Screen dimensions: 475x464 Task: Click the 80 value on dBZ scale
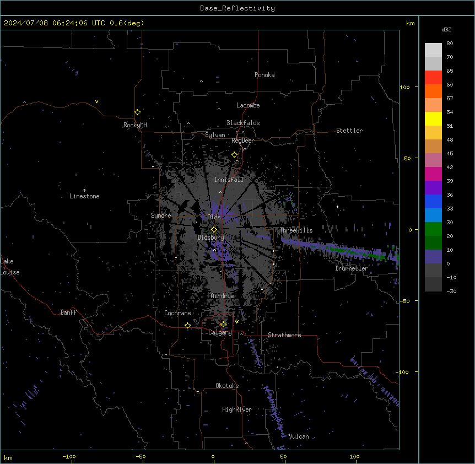click(450, 44)
